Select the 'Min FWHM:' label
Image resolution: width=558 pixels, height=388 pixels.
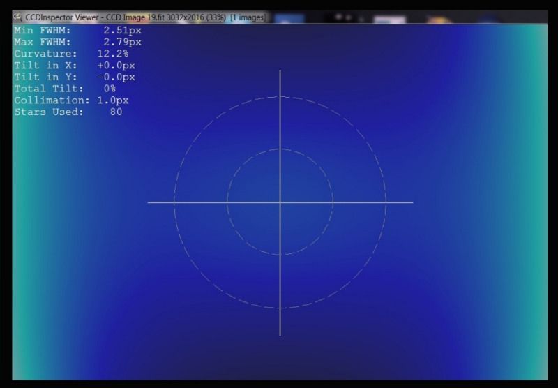(43, 30)
